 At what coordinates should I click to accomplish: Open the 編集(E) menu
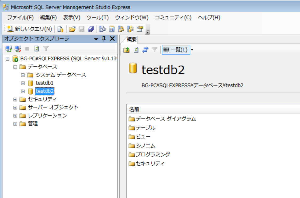point(48,18)
